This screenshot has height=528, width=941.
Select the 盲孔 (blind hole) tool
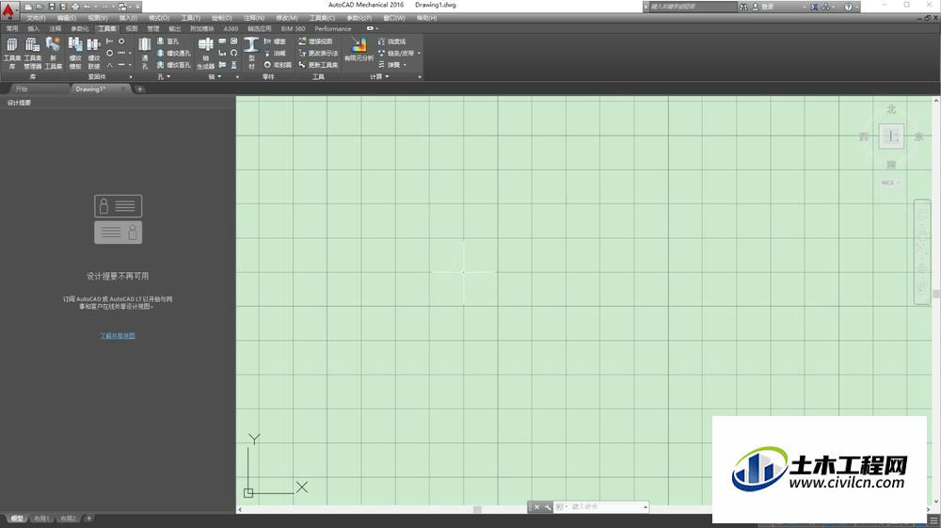[168, 41]
